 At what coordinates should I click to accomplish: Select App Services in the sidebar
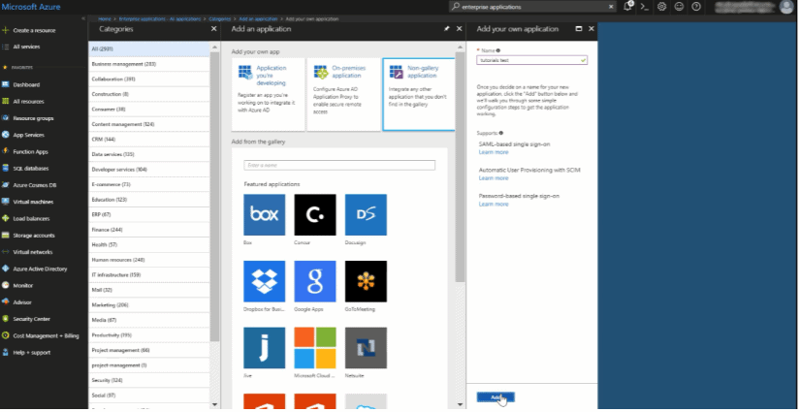[28, 135]
